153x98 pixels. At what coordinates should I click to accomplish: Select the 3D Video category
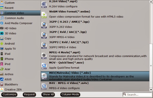[x=20, y=33]
